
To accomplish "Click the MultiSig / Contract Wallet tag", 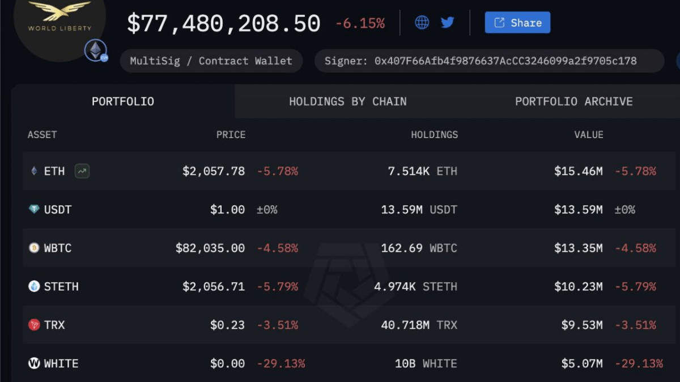I will coord(211,61).
